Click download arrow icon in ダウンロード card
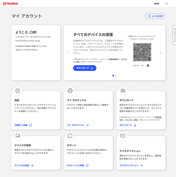 tap(135, 125)
